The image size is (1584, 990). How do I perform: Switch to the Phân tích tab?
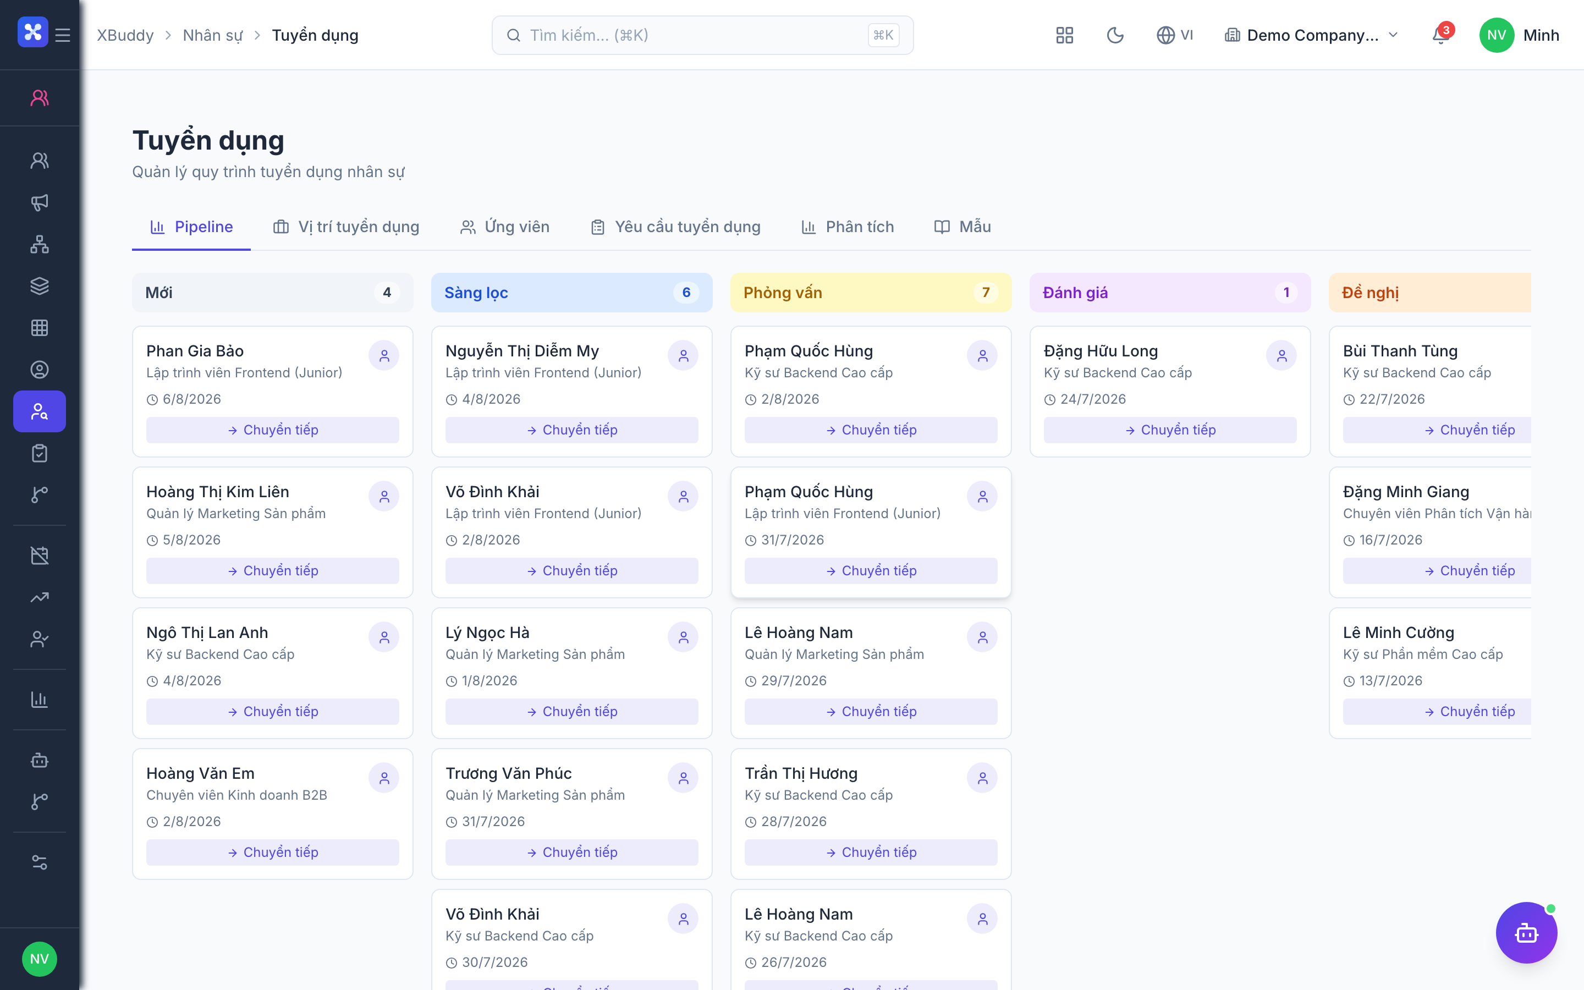pos(848,227)
